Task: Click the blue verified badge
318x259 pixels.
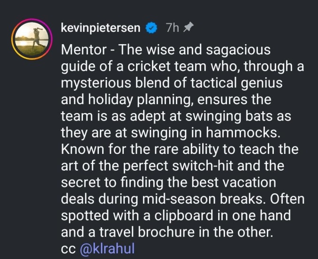Action: tap(150, 28)
